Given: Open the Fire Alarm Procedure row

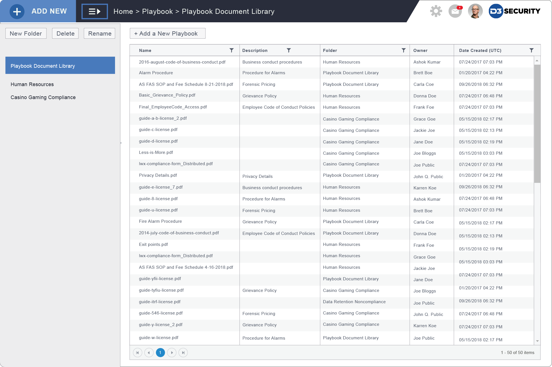Looking at the screenshot, I should click(160, 221).
